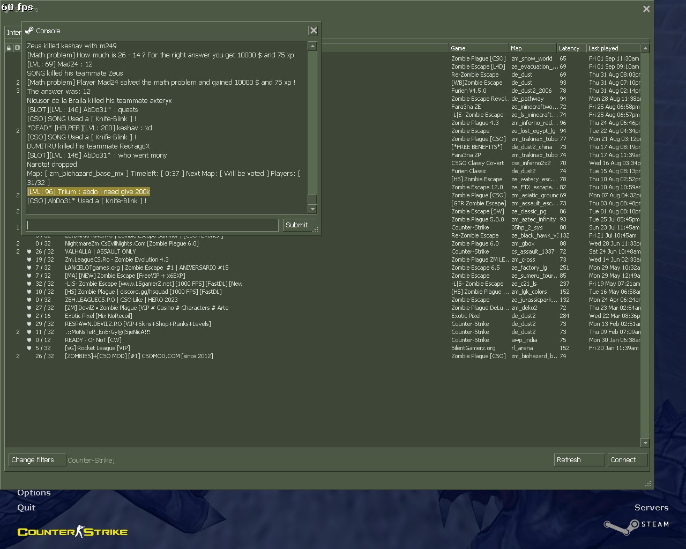The image size is (686, 549).
Task: Sort servers by Latency column
Action: coord(571,48)
